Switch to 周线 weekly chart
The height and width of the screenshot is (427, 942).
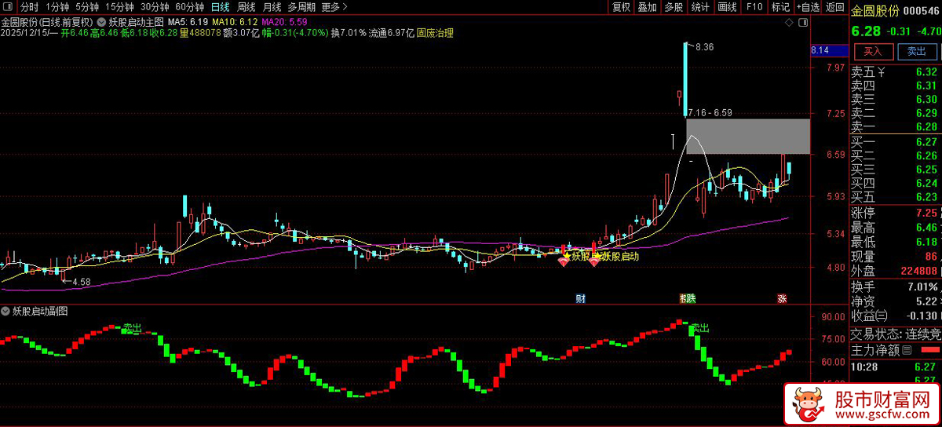coord(246,7)
